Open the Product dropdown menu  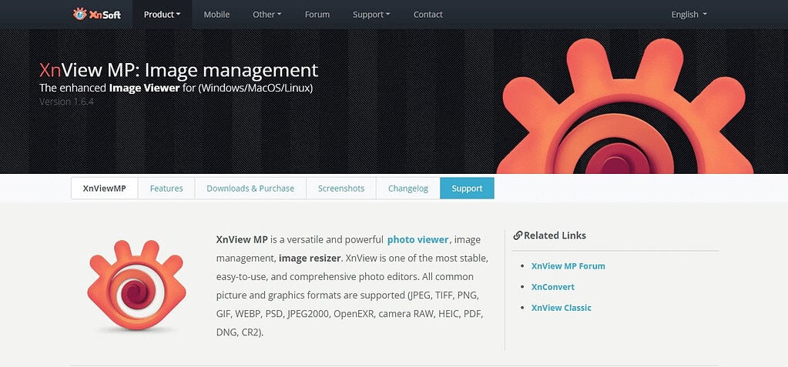(x=162, y=15)
